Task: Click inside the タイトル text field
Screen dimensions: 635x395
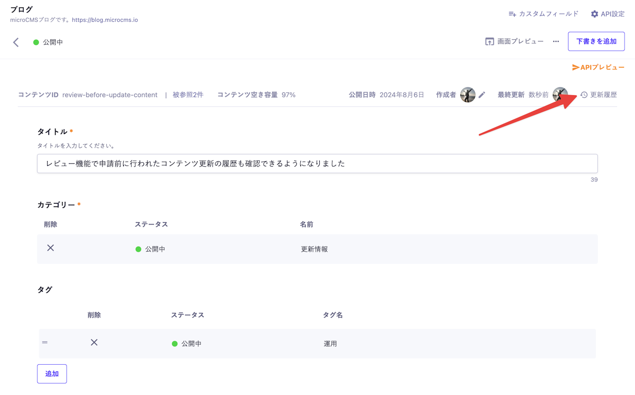Action: click(317, 163)
